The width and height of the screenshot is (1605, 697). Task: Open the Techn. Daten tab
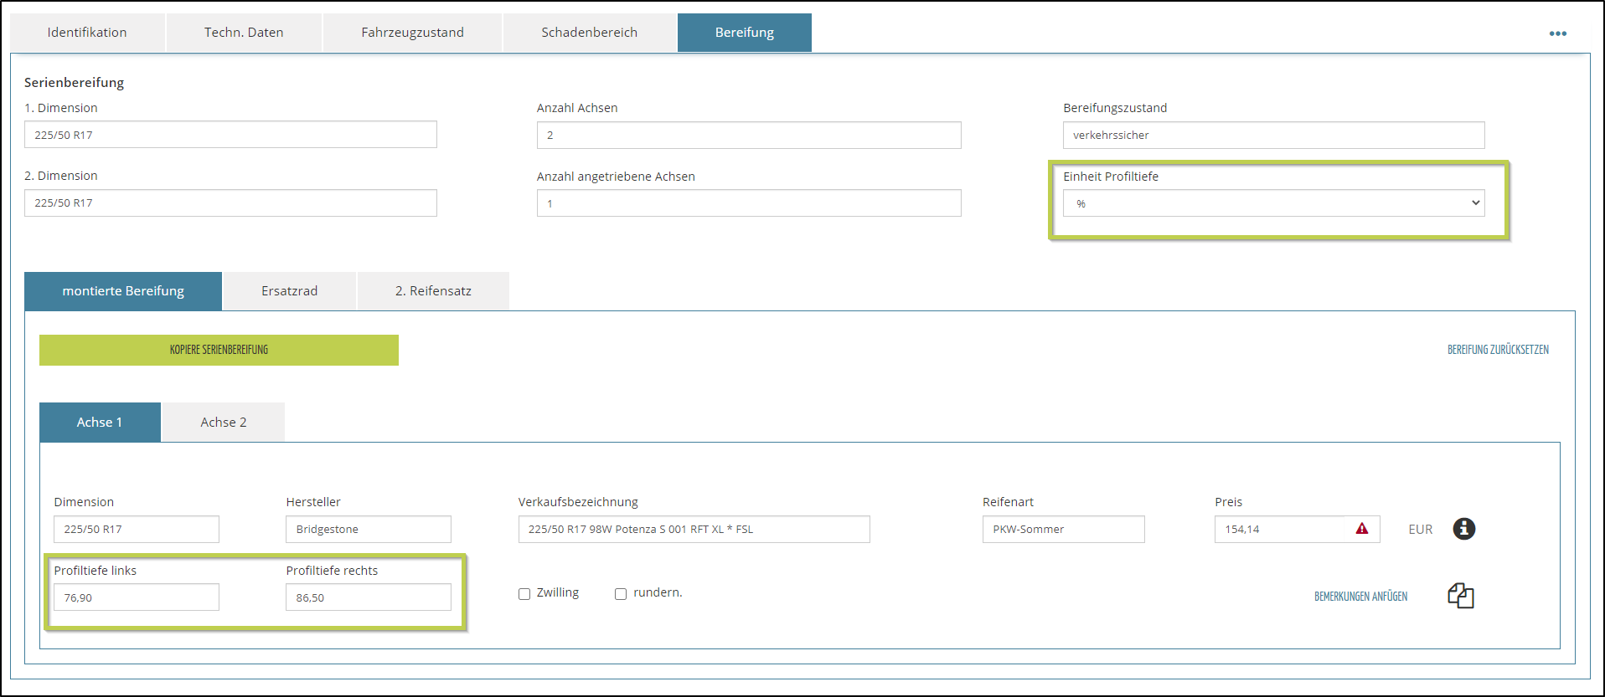[244, 33]
